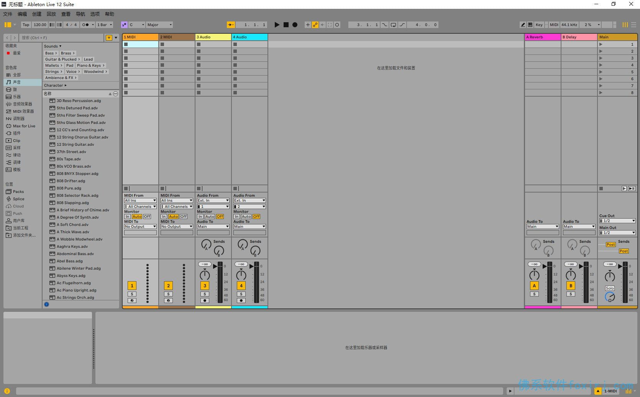Open the Major scale type dropdown
Viewport: 640px width, 397px height.
click(159, 25)
